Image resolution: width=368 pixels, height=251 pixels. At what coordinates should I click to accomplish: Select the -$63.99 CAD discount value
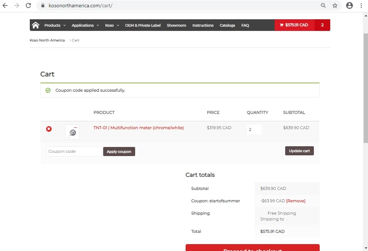[272, 201]
